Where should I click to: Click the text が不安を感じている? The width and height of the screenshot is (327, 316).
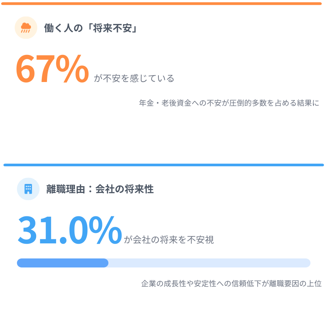[x=134, y=79]
